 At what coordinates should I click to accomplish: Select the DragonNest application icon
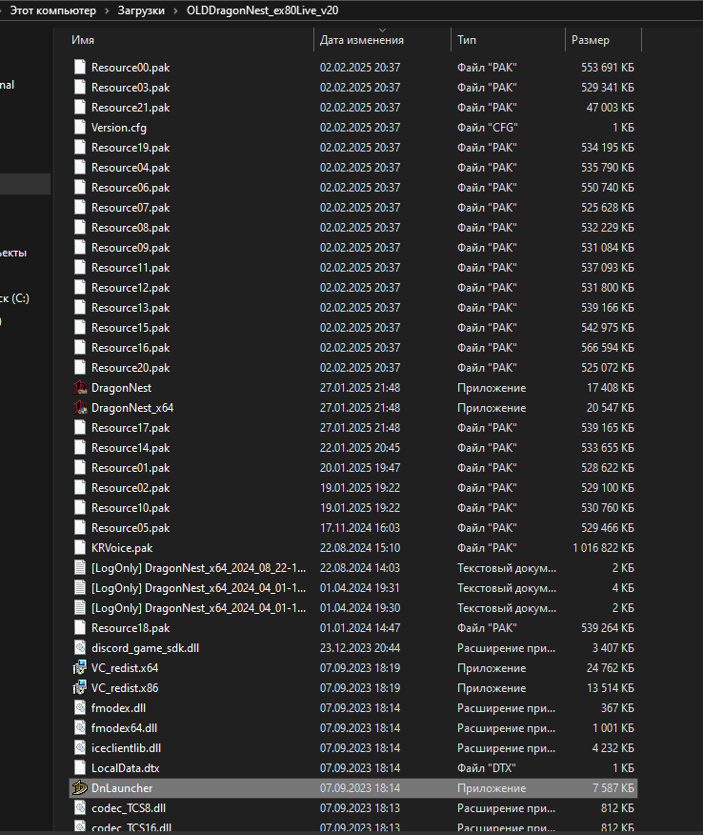(80, 388)
